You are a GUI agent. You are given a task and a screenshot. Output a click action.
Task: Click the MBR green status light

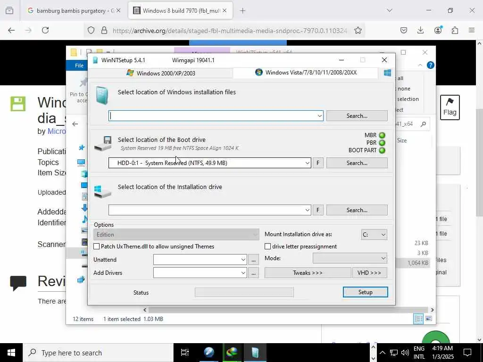[382, 135]
